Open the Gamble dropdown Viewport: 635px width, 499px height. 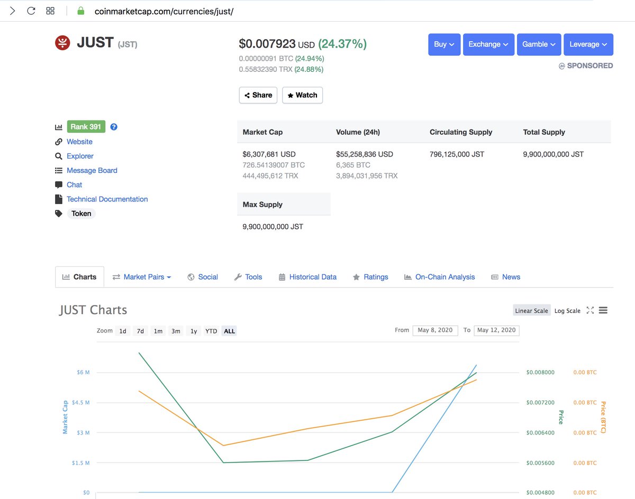click(x=539, y=44)
